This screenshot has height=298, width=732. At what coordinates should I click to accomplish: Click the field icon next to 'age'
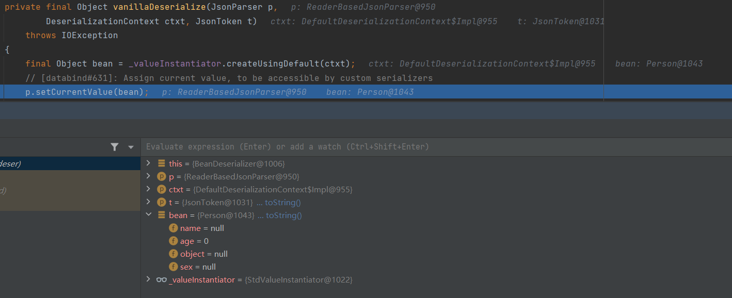tap(173, 241)
